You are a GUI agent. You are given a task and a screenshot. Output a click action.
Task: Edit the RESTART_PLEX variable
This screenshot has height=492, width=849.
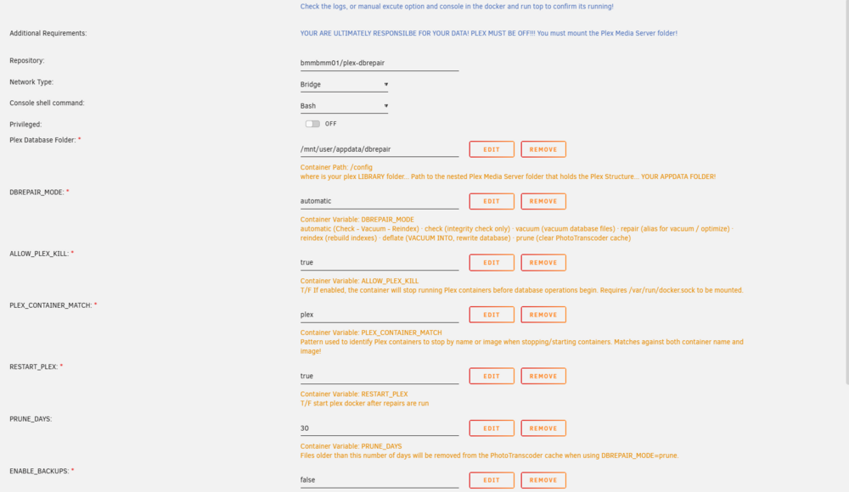[491, 376]
